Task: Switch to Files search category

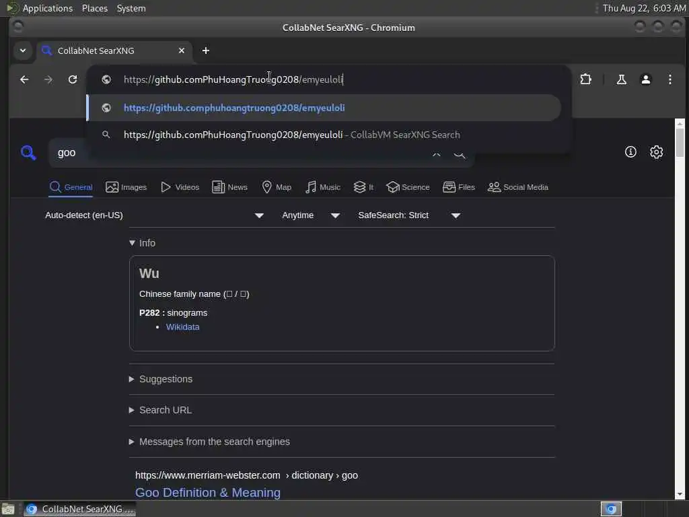Action: click(x=459, y=187)
